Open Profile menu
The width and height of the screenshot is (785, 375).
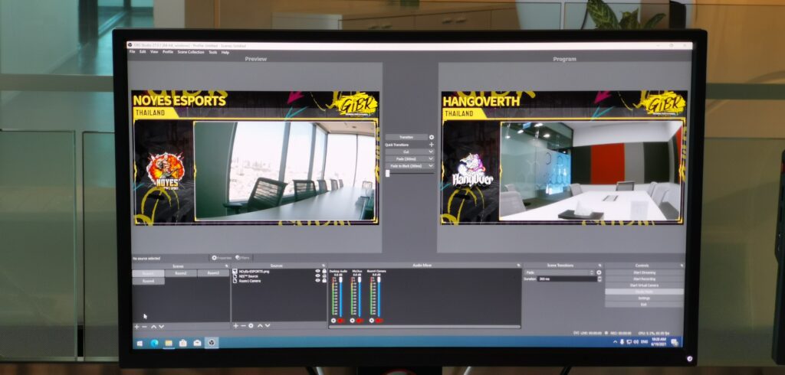[x=168, y=52]
